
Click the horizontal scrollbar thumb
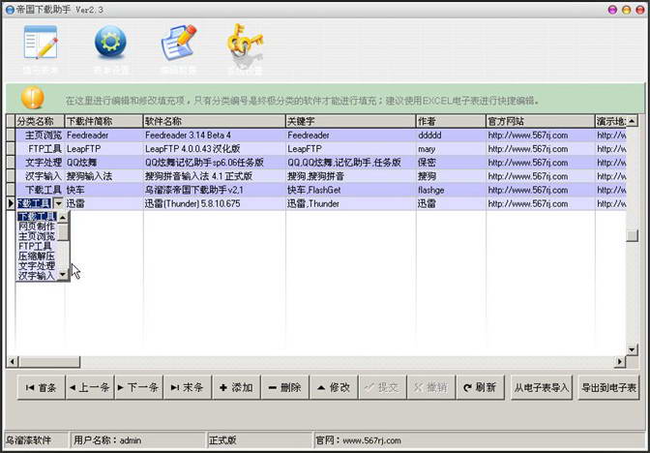pyautogui.click(x=49, y=362)
